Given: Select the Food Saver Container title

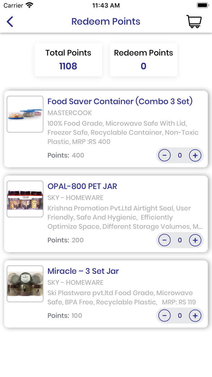Looking at the screenshot, I should pyautogui.click(x=120, y=101).
